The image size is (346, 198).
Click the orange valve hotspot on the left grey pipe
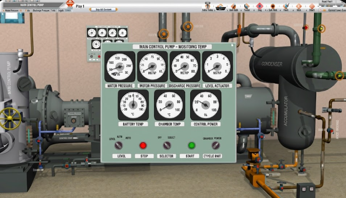[x=164, y=34]
